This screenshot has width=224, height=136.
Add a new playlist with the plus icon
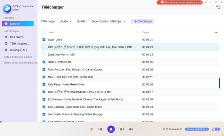[35, 57]
